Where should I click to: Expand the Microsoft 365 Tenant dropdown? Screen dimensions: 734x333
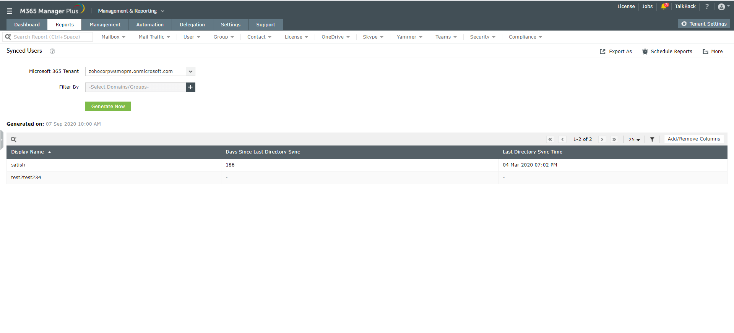coord(190,71)
